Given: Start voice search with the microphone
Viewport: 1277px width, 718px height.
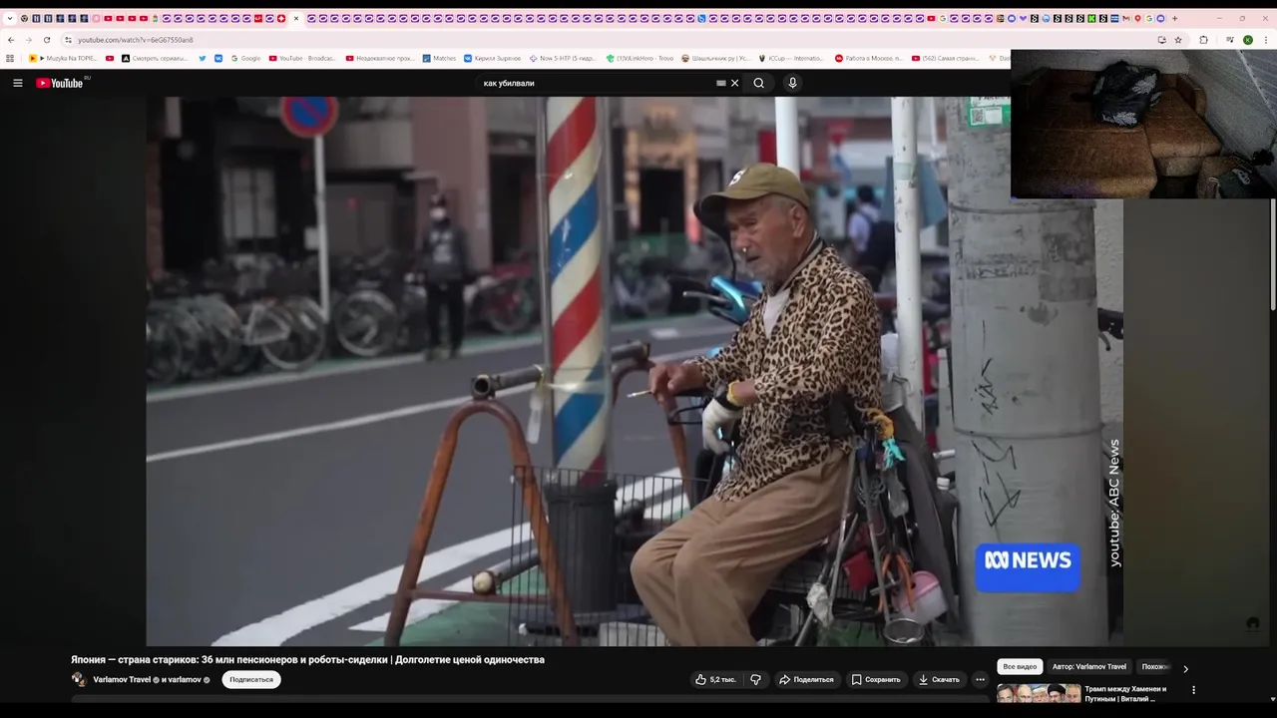Looking at the screenshot, I should pyautogui.click(x=792, y=83).
